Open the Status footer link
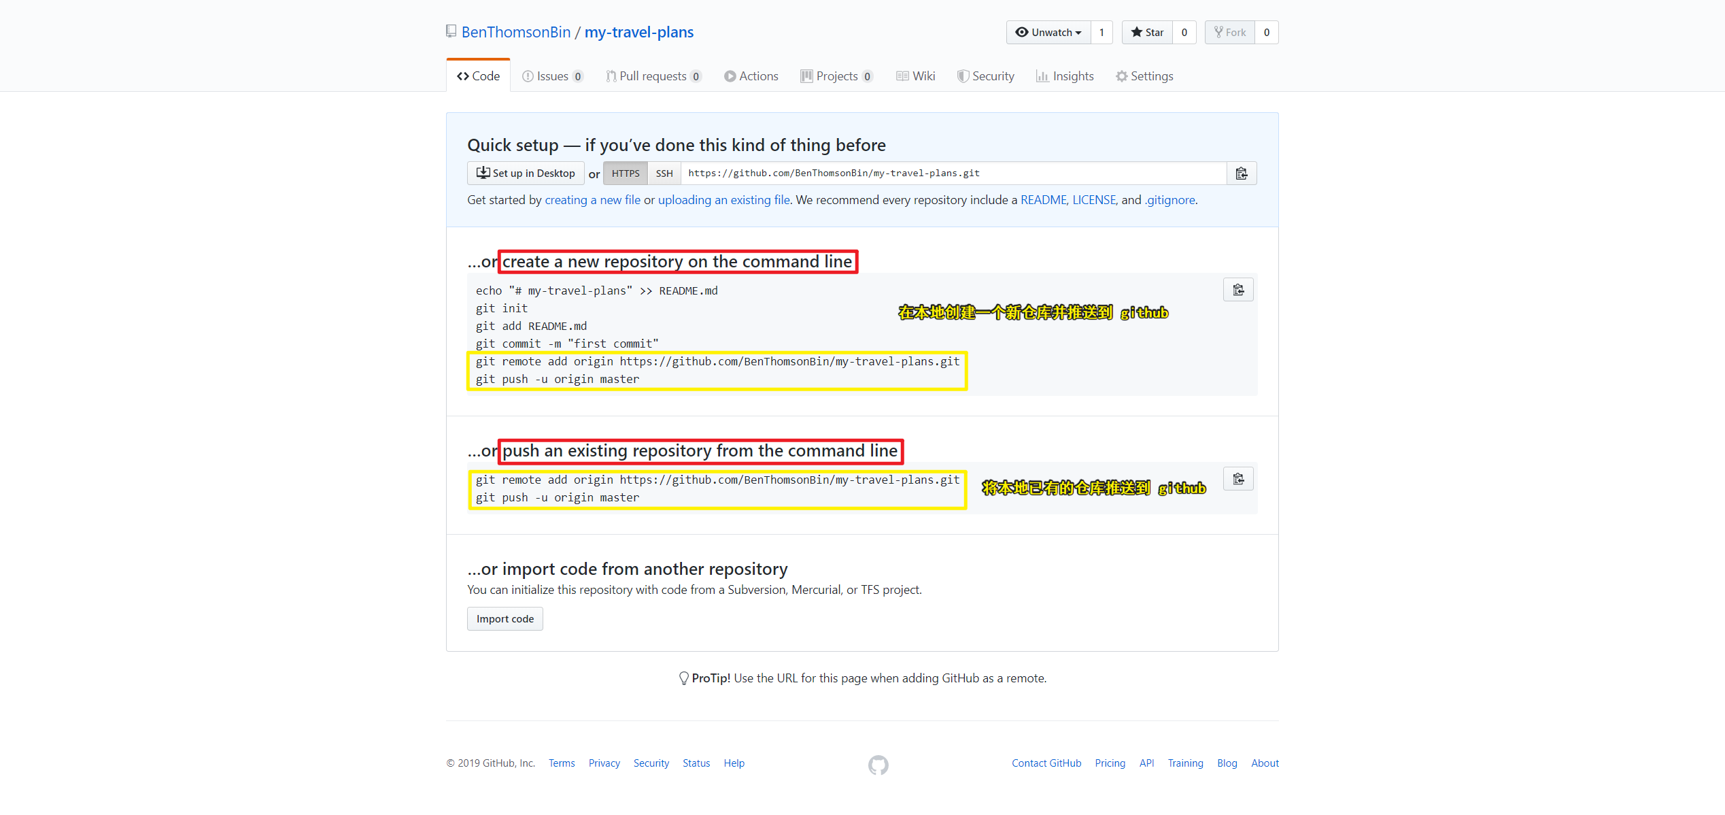The image size is (1725, 815). click(696, 763)
